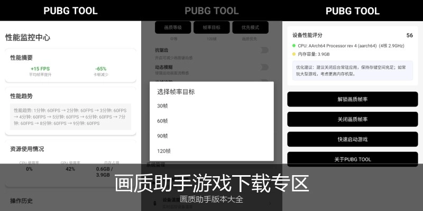Click the 内存容量: 3.9GB line
This screenshot has width=423, height=211.
[x=314, y=54]
